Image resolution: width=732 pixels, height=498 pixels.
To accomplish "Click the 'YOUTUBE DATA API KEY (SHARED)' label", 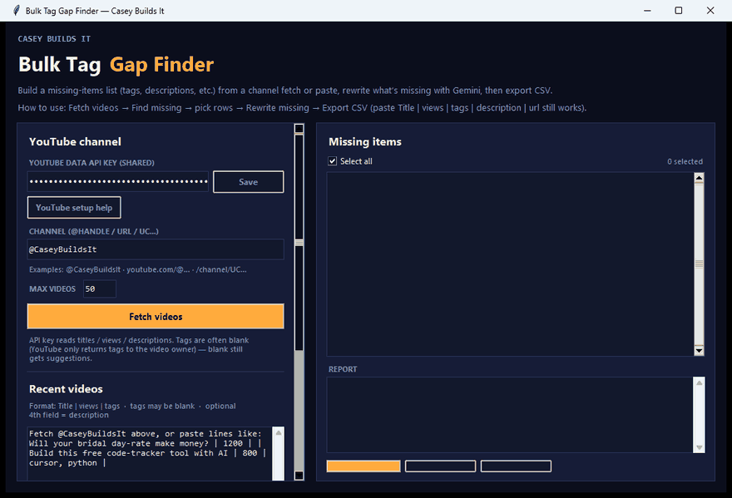I will pos(91,163).
